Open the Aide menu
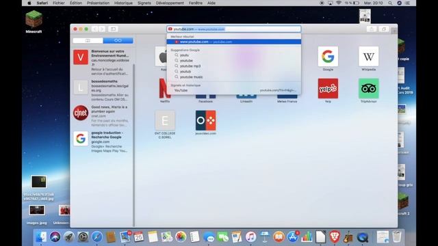438x246 pixels. [x=211, y=3]
